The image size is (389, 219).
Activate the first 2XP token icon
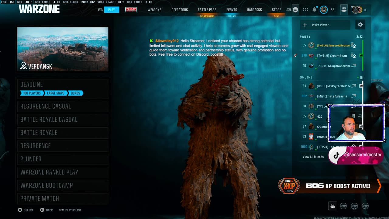coord(343,206)
